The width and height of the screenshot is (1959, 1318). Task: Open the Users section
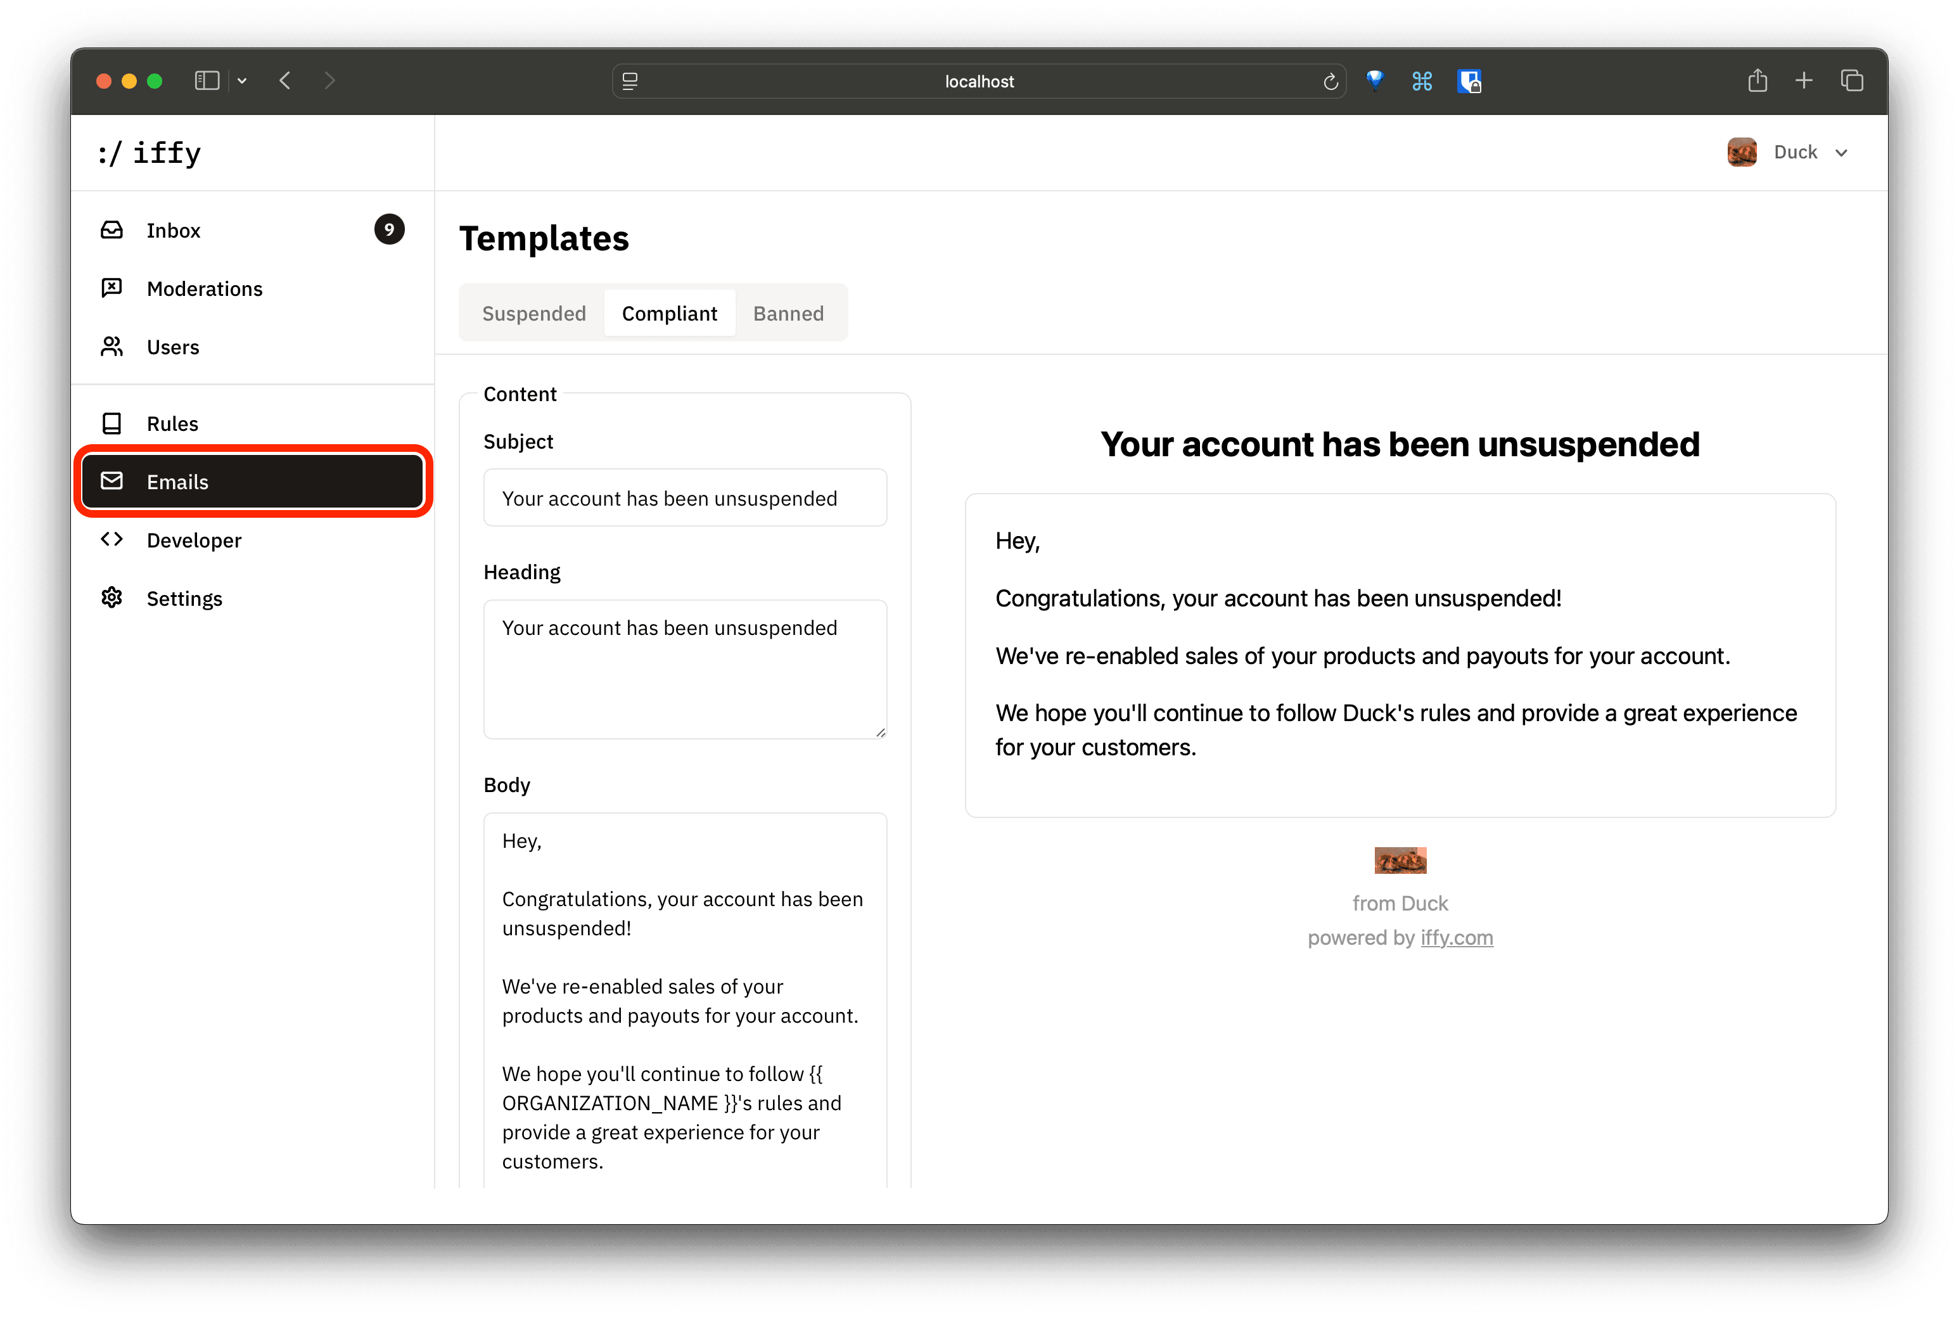172,347
